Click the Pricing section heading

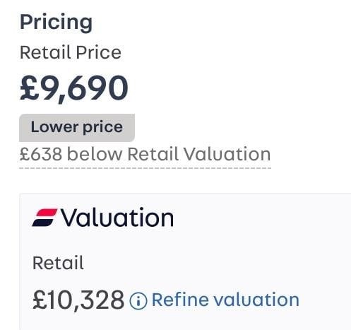pyautogui.click(x=56, y=23)
